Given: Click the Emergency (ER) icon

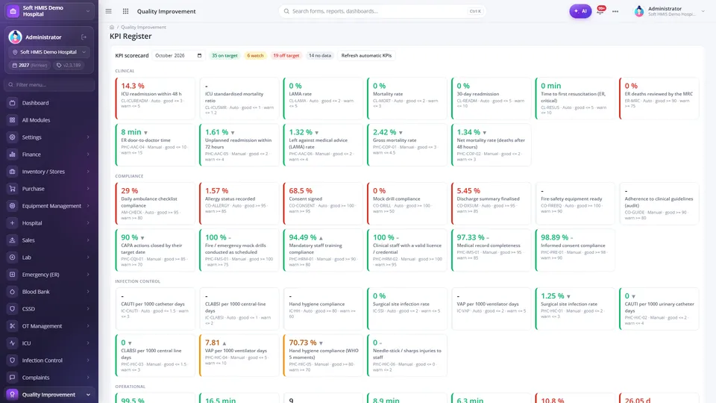Looking at the screenshot, I should 13,275.
